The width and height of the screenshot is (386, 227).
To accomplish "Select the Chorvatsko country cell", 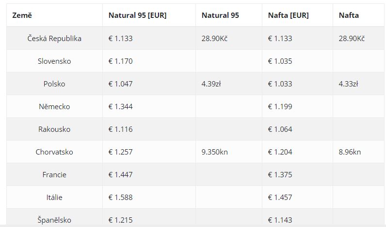I will [54, 152].
